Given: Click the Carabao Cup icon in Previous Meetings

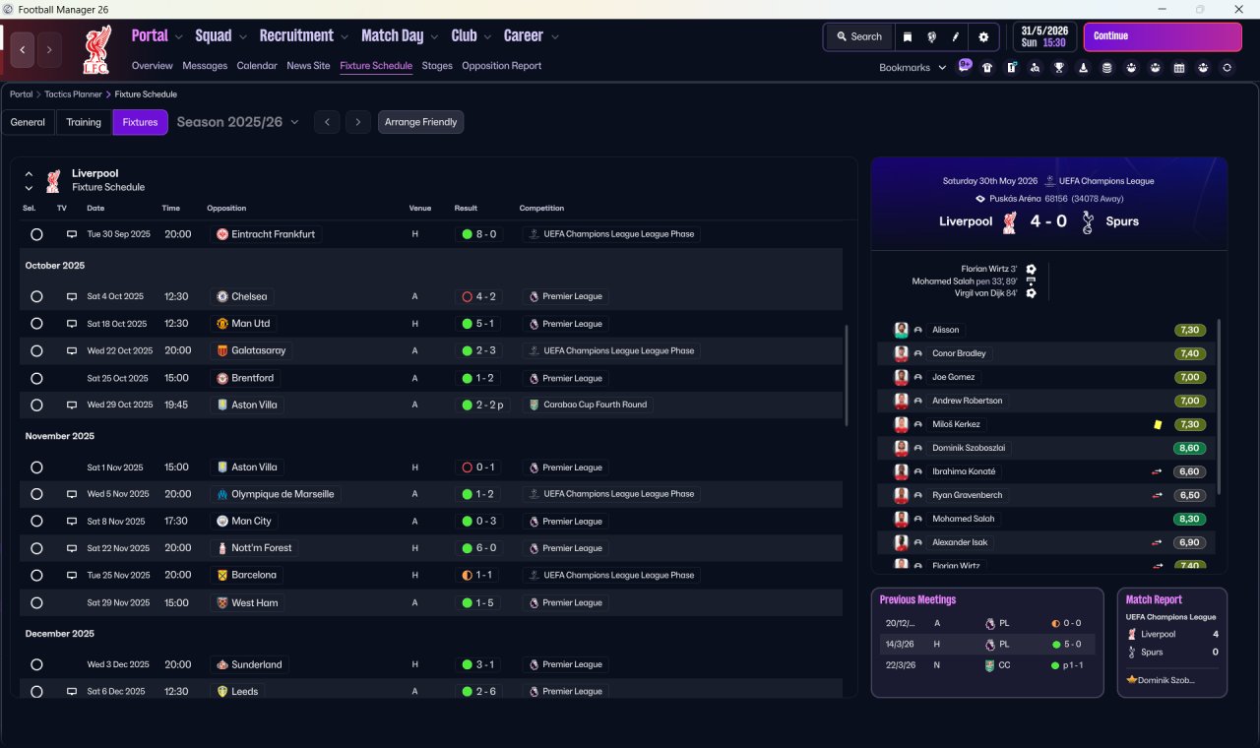Looking at the screenshot, I should point(990,665).
